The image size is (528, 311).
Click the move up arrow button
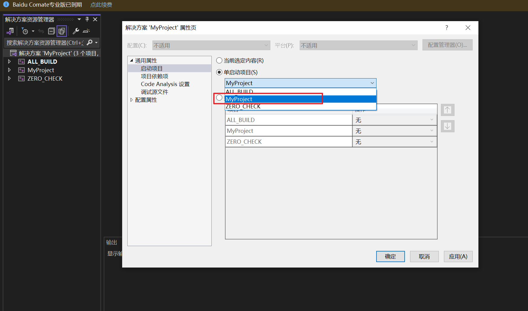tap(448, 110)
